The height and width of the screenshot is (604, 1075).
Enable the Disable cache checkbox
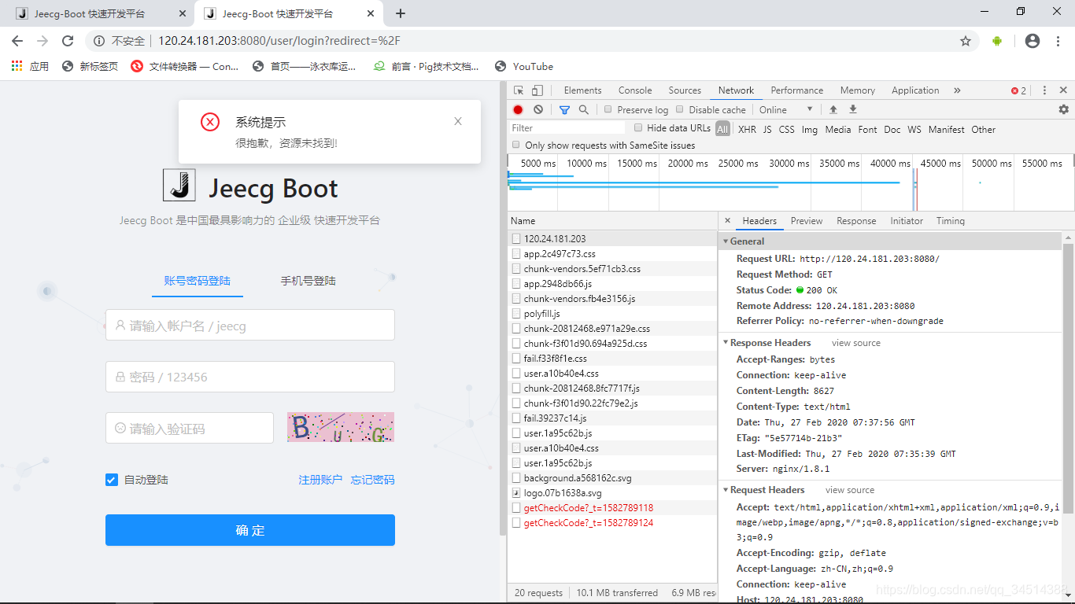(x=680, y=110)
